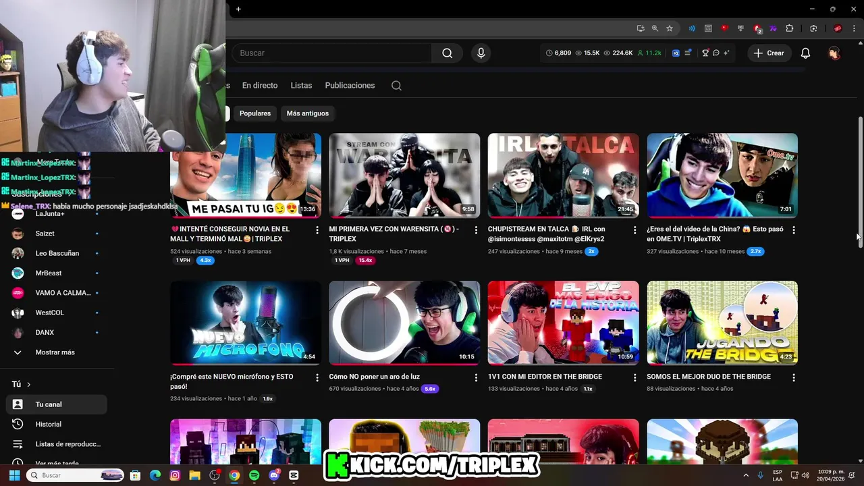Open Chrome three-dot menu
The image size is (864, 486).
point(855,28)
